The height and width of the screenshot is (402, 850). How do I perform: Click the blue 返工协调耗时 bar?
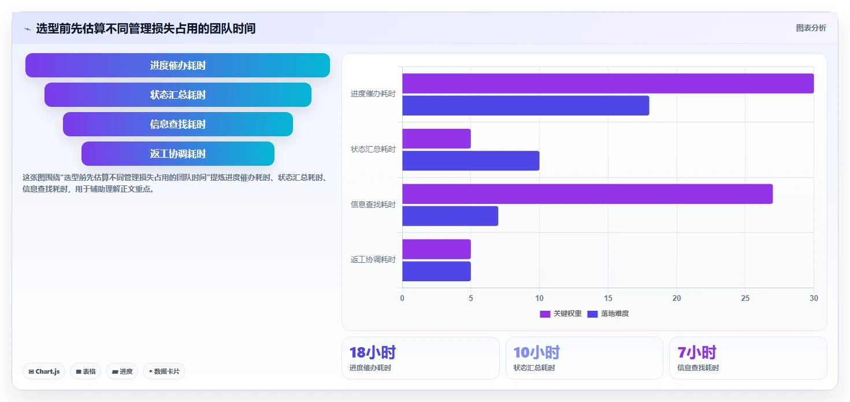tap(436, 271)
